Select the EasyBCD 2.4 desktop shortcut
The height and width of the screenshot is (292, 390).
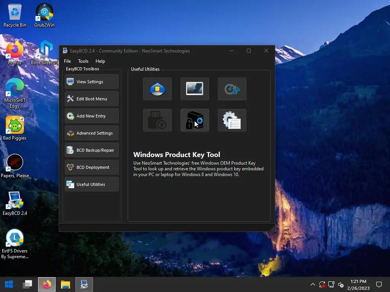[15, 204]
